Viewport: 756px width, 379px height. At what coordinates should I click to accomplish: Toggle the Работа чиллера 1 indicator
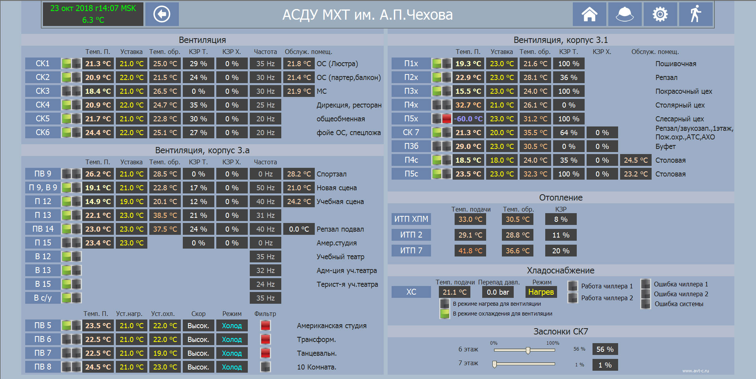pos(572,286)
